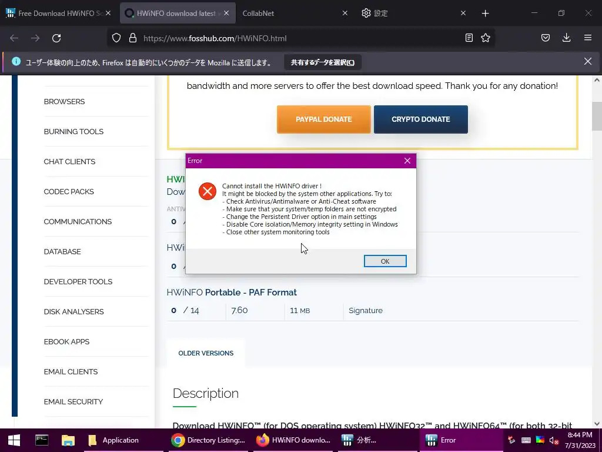
Task: Click the PAYPAL DONATE button
Action: tap(324, 119)
